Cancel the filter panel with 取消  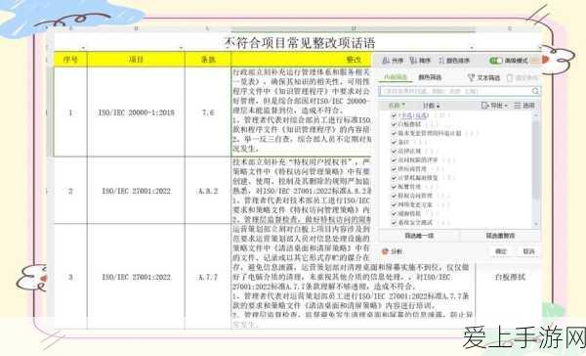click(528, 251)
